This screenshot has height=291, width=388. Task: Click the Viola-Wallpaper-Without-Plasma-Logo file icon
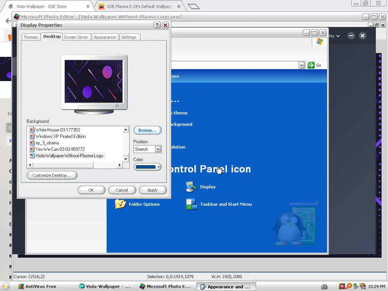point(32,156)
